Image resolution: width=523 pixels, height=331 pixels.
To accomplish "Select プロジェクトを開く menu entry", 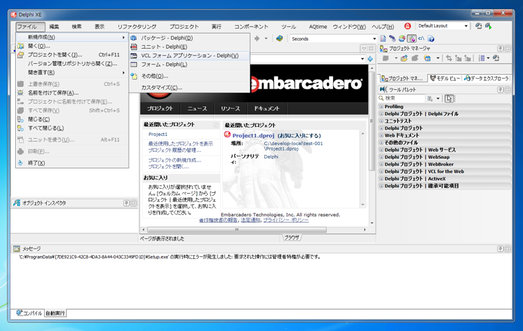I will point(72,55).
